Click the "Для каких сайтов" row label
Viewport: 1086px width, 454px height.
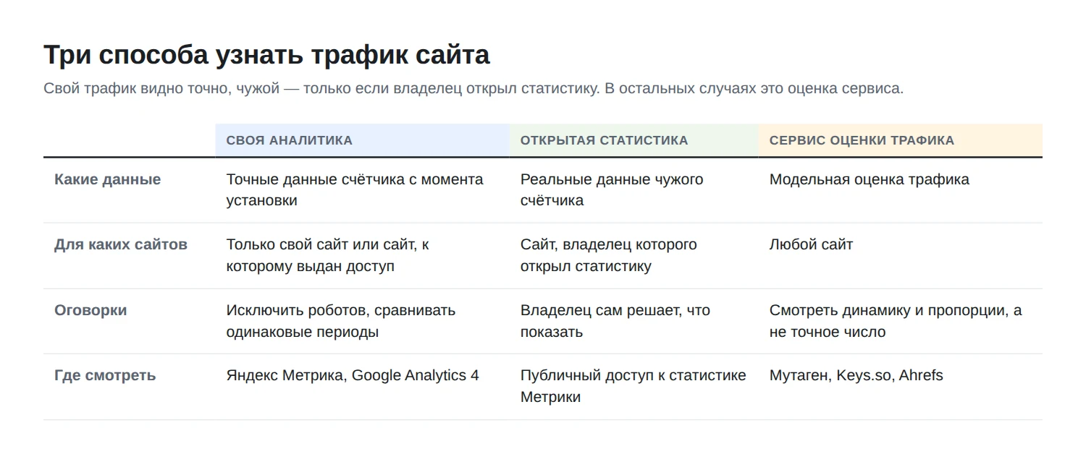coord(121,244)
